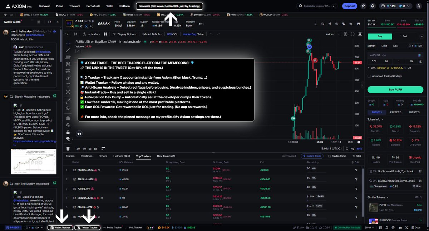The width and height of the screenshot is (429, 231).
Task: Open the wallet 1.2K balance dropdown
Action: (x=396, y=6)
